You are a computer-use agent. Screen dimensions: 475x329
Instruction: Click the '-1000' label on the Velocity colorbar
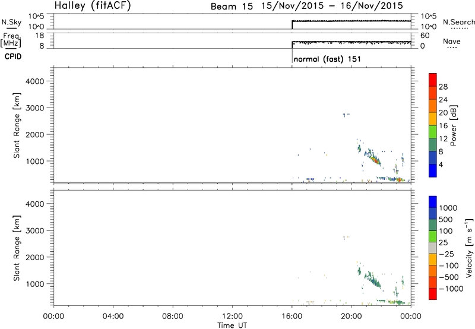point(451,289)
